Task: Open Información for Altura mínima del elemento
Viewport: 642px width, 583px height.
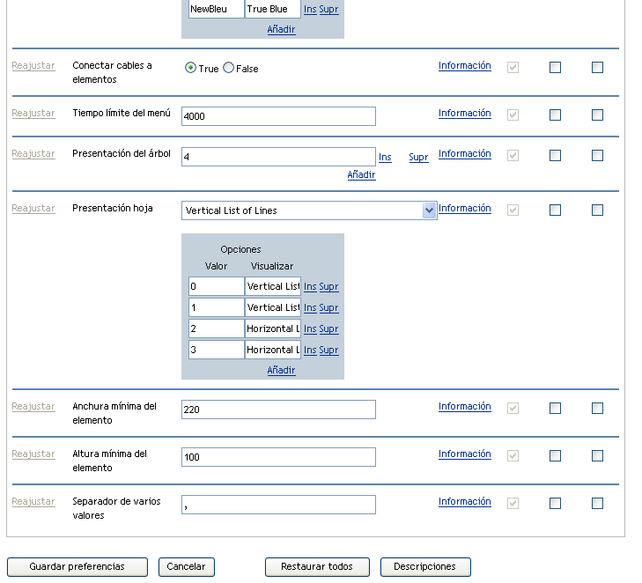Action: (x=465, y=454)
